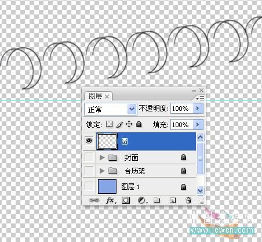Open 填充 fill slider arrow
The height and width of the screenshot is (242, 262).
(x=198, y=124)
